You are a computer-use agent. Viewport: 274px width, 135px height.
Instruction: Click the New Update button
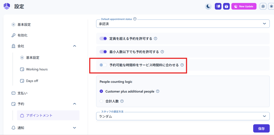click(x=244, y=6)
